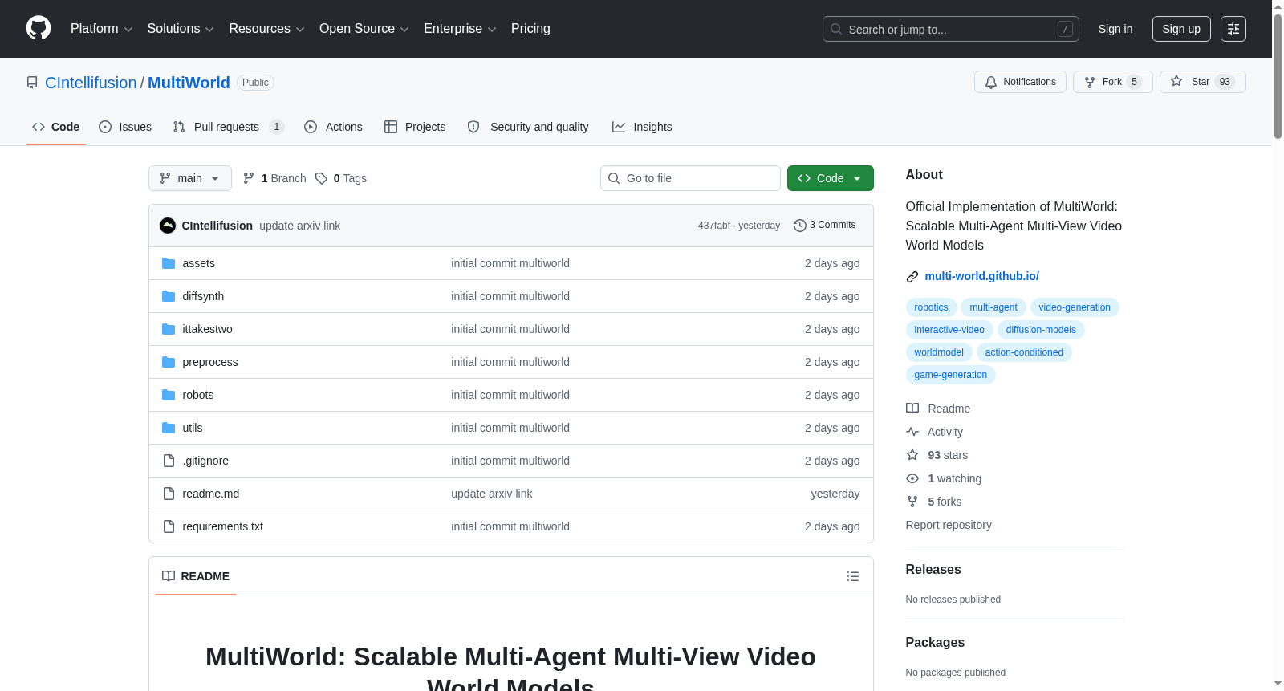Open the CIntellifusion owner link
Image resolution: width=1284 pixels, height=691 pixels.
(x=91, y=83)
